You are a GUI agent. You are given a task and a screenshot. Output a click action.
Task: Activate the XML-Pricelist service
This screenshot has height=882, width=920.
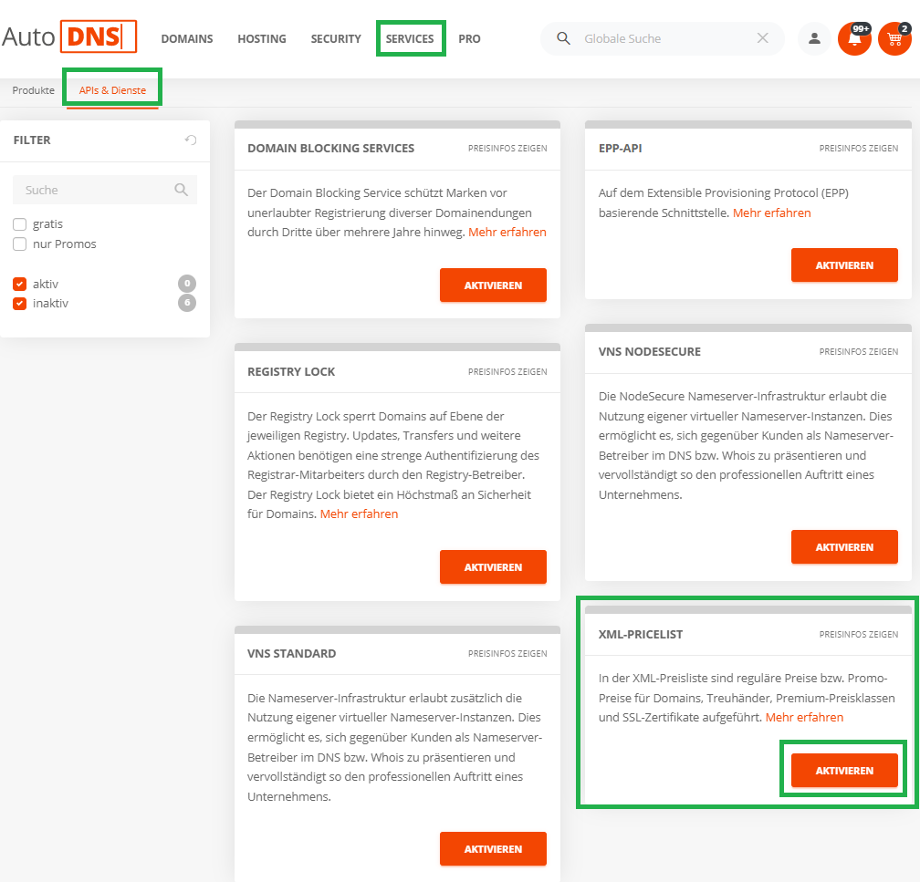[844, 770]
